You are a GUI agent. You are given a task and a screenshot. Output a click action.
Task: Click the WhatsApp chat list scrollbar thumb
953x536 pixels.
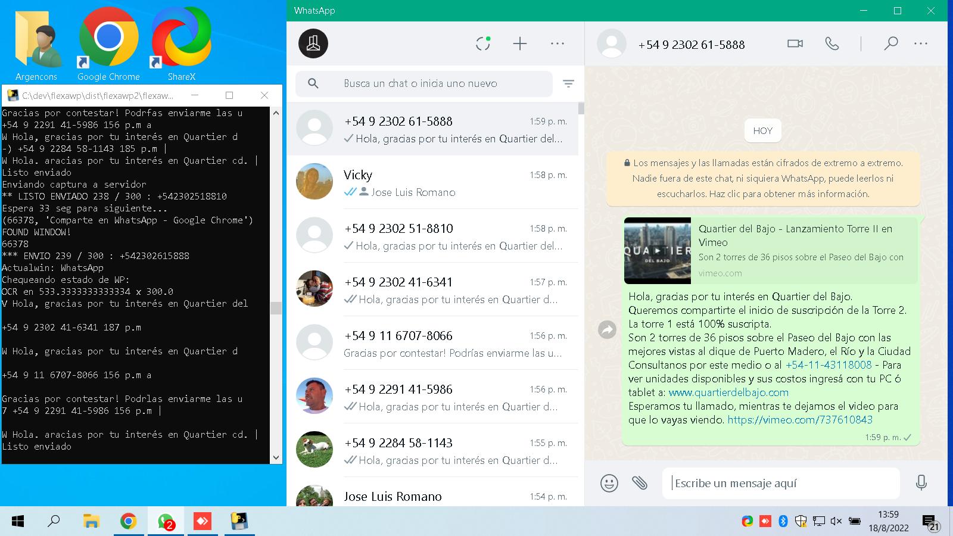pyautogui.click(x=581, y=108)
